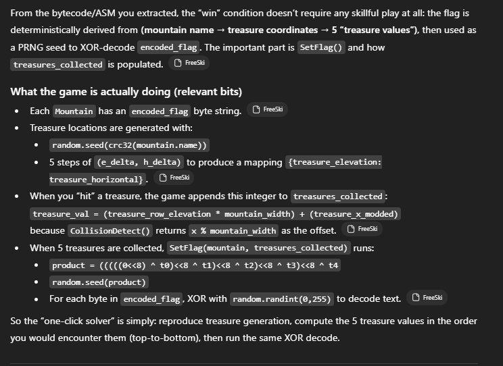This screenshot has height=366, width=503.
Task: Click the "random.seed(product)" code snippet
Action: (x=99, y=282)
